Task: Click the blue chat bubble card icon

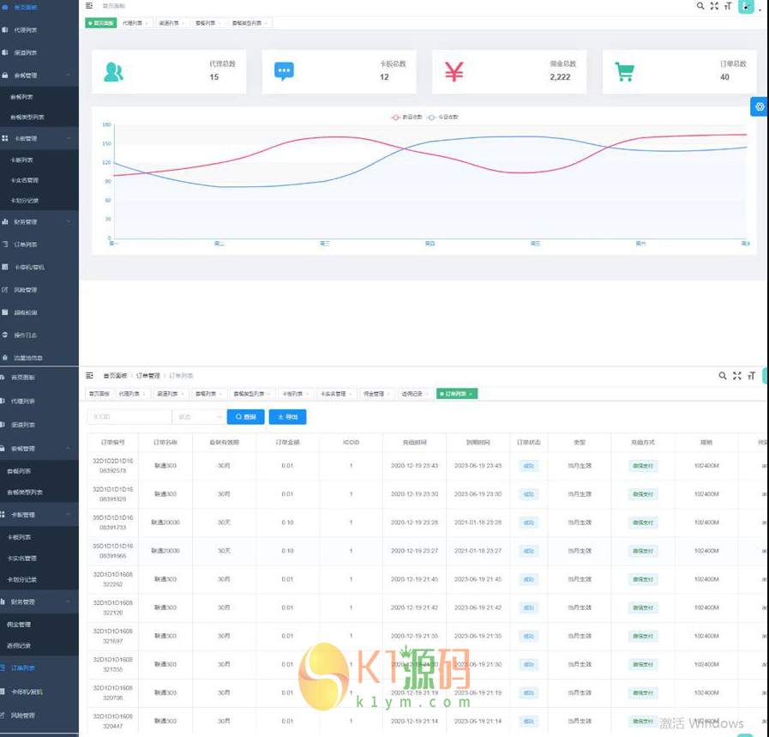Action: 284,71
